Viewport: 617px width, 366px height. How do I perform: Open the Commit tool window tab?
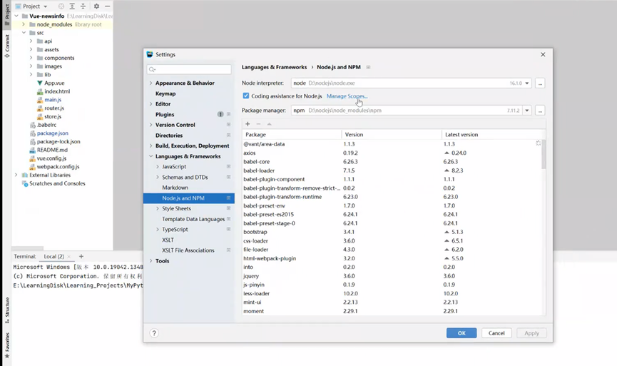(6, 46)
